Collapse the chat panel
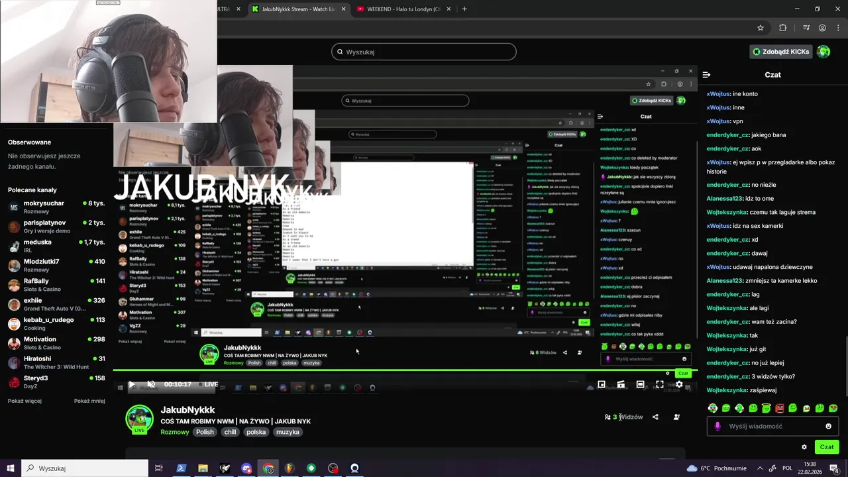The image size is (848, 477). point(706,75)
